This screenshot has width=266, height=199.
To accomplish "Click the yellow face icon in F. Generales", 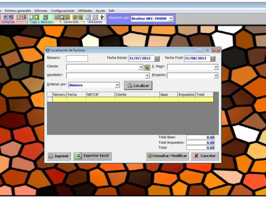I will click(x=74, y=17).
